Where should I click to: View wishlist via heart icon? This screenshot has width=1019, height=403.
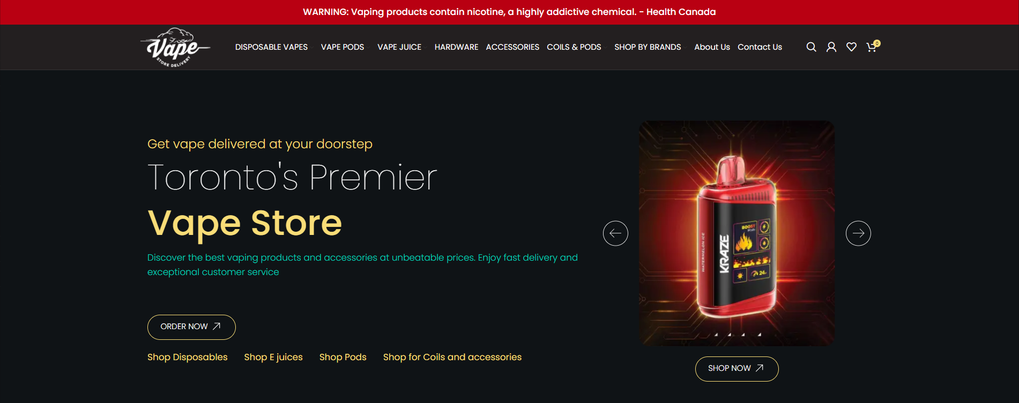(x=851, y=47)
